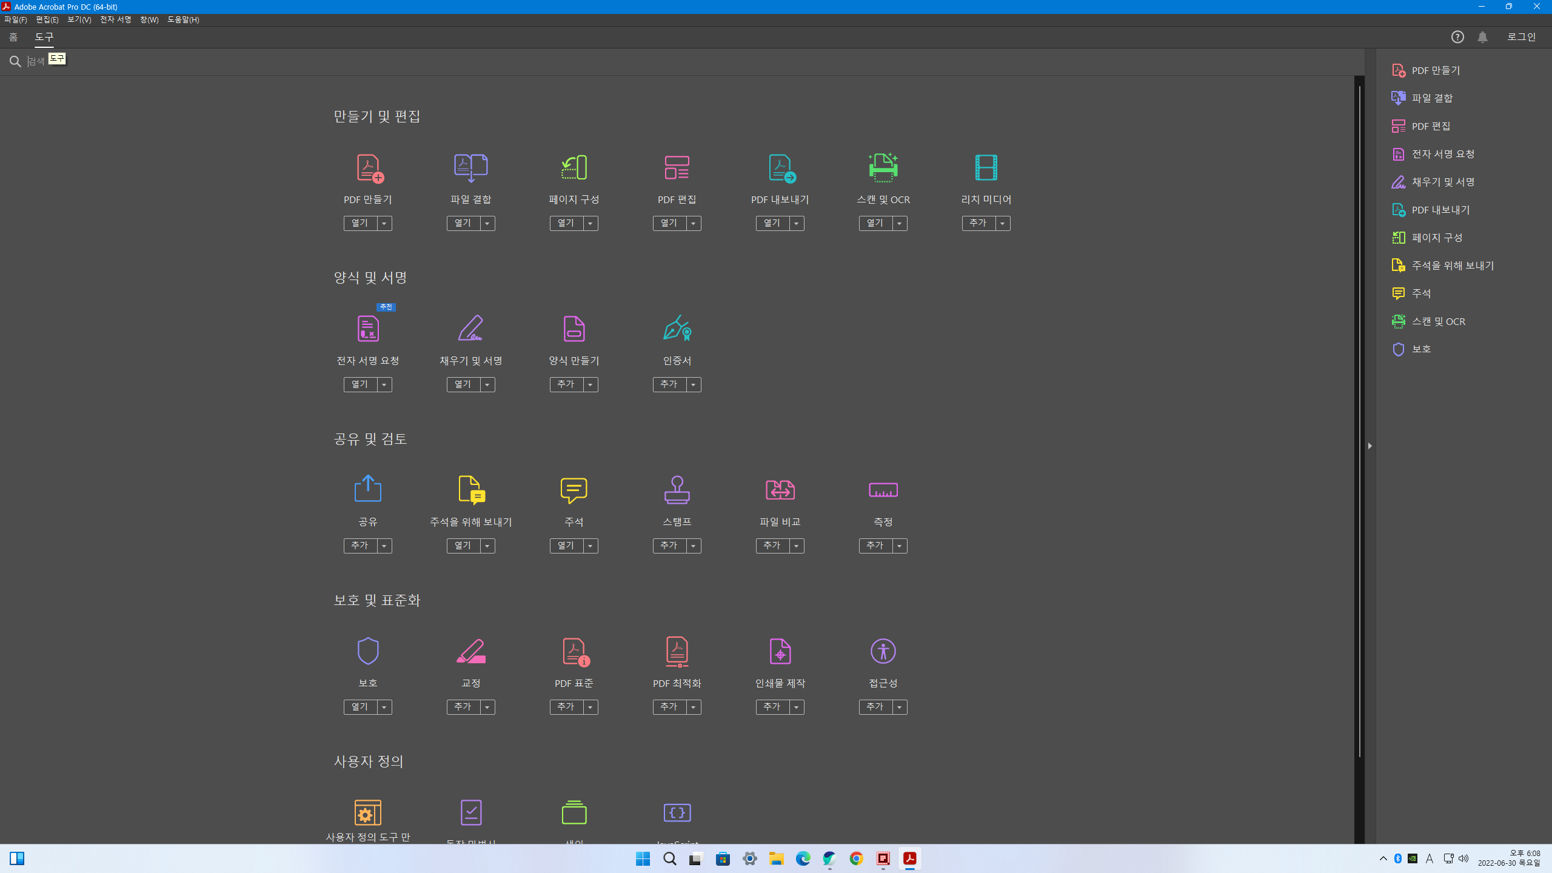Image resolution: width=1552 pixels, height=873 pixels.
Task: Select the 파일 결합 icon in tools grid
Action: pos(471,168)
